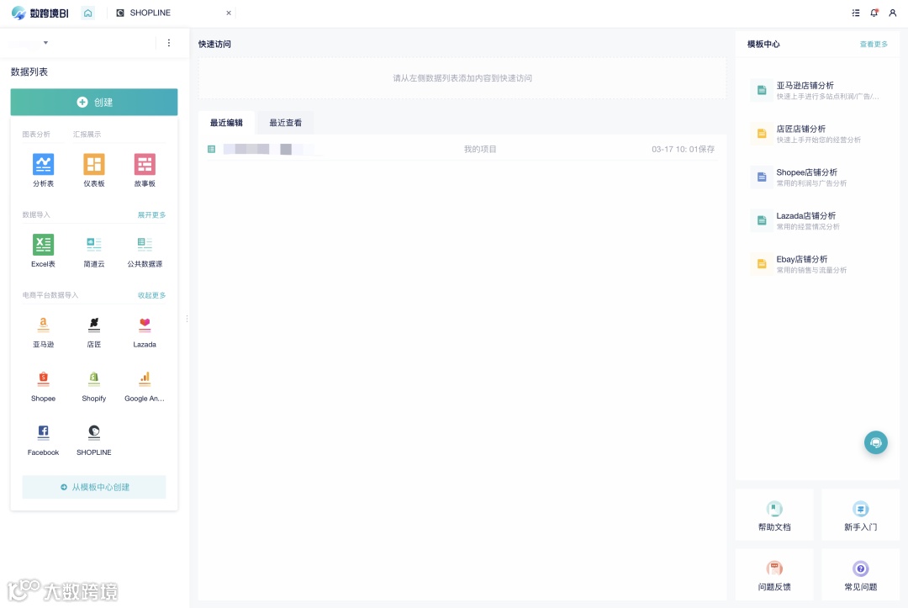Open the recently edited item row icon
This screenshot has height=608, width=908.
click(211, 150)
